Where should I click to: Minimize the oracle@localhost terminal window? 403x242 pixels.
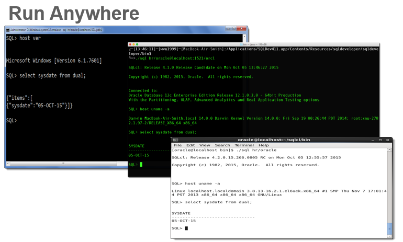373,140
